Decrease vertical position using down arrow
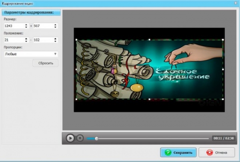240x162 pixels. coord(55,41)
